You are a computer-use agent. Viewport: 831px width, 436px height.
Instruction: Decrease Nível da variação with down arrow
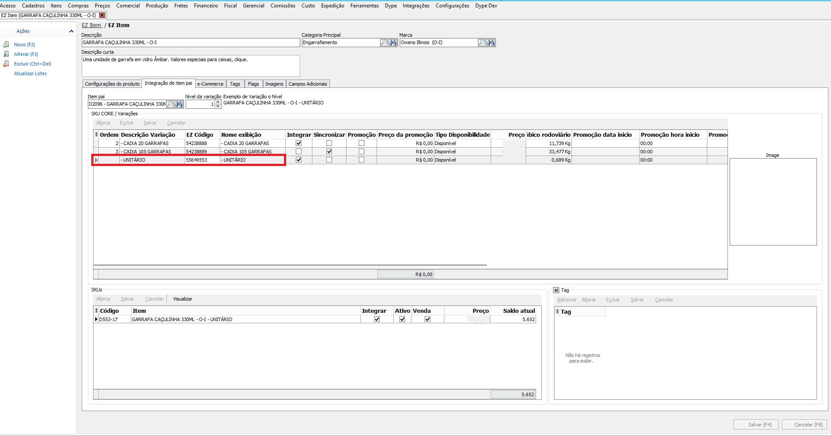coord(218,106)
